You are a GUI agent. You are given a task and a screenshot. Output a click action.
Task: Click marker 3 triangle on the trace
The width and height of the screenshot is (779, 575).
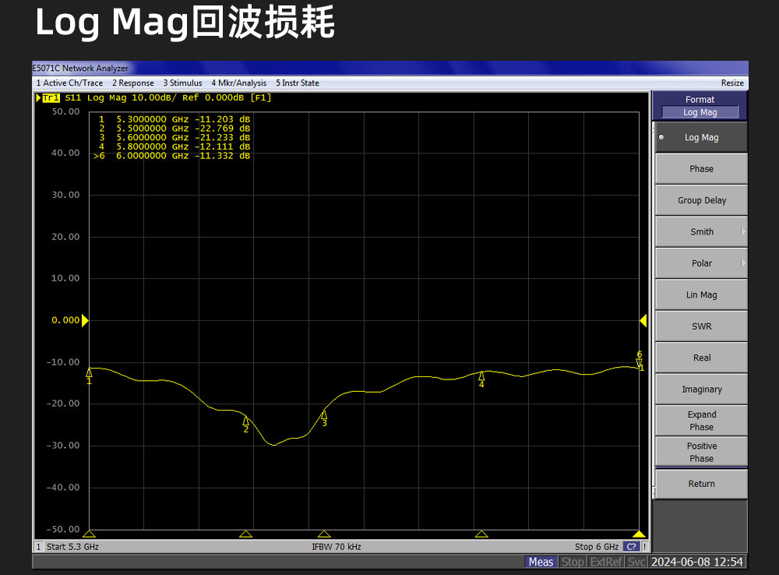point(324,414)
